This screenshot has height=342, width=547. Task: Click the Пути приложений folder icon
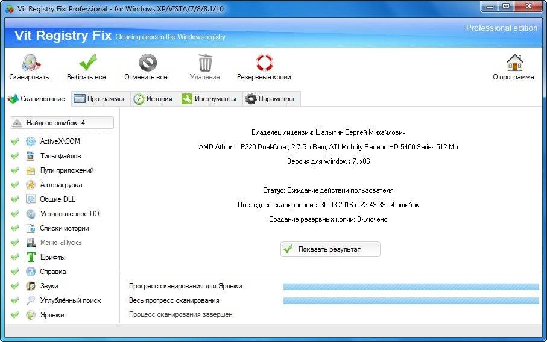click(31, 170)
